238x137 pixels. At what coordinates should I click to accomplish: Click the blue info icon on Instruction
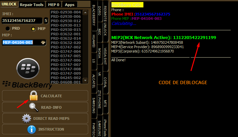tap(32, 129)
